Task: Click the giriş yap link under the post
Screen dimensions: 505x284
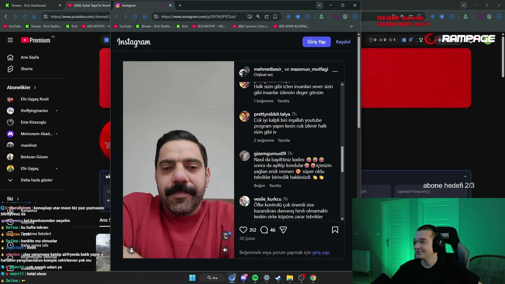Action: tap(320, 252)
